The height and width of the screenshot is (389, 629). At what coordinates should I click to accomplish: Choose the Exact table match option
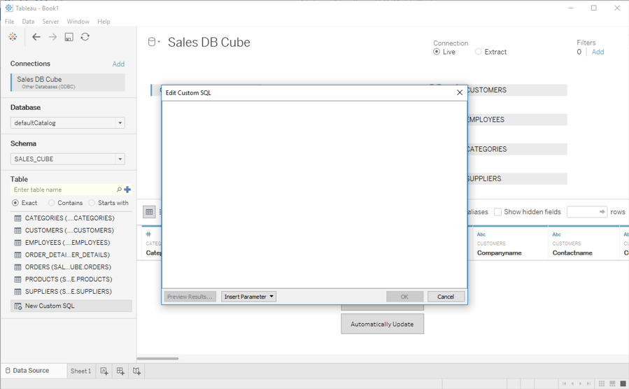tap(15, 203)
